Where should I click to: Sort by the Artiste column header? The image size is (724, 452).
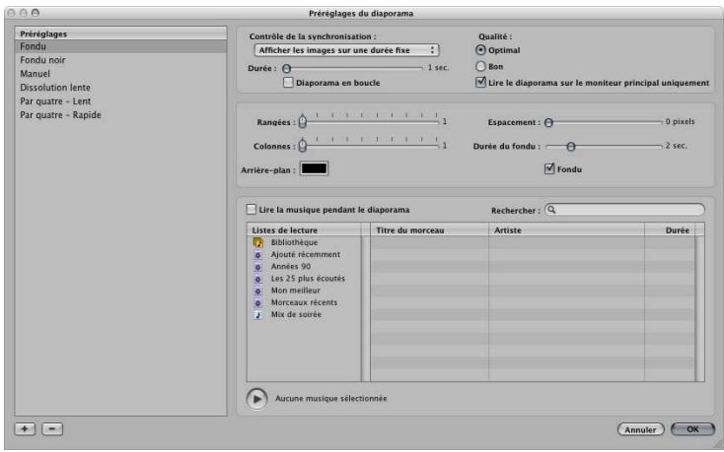[566, 229]
